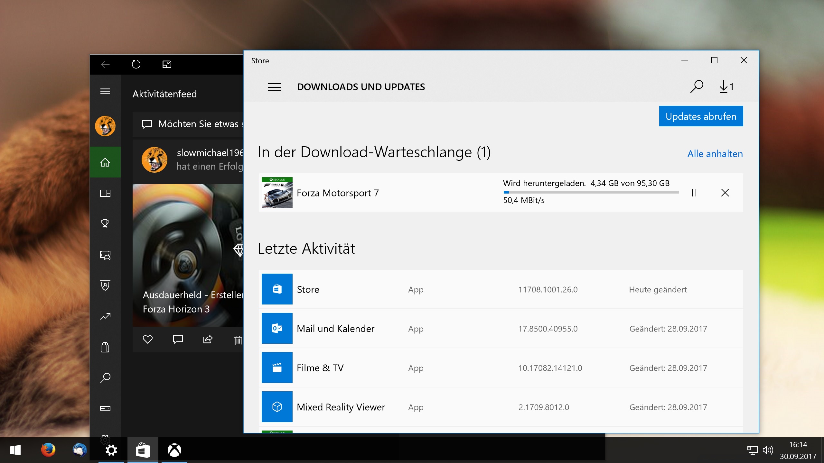Screen dimensions: 824x463
Task: Click the Forza Motorsport 7 download progress bar
Action: pos(591,192)
